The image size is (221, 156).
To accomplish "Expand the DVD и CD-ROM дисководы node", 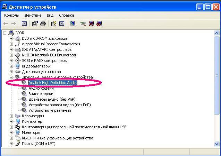I will click(11, 38).
